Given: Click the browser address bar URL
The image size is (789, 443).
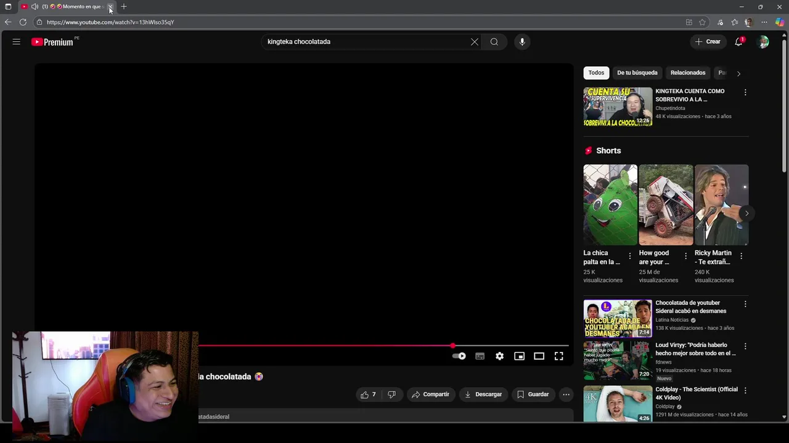Looking at the screenshot, I should (110, 22).
